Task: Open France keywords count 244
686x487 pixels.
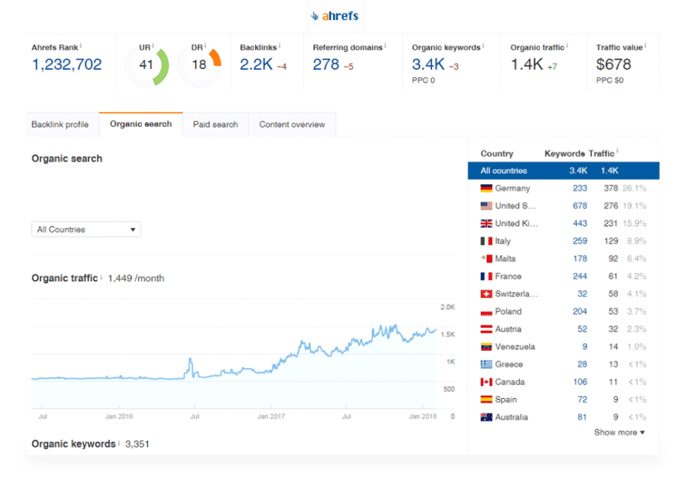Action: coord(580,277)
